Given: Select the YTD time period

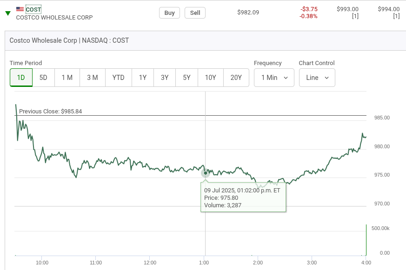Looking at the screenshot, I should tap(118, 78).
